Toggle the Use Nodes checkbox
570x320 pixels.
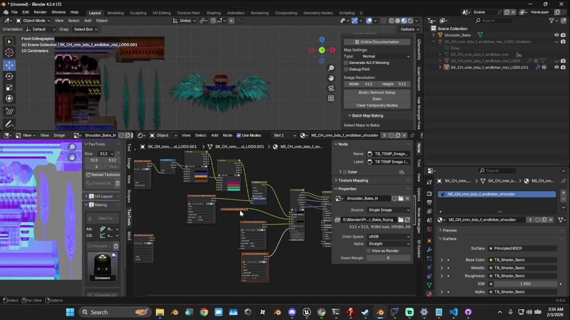point(239,135)
